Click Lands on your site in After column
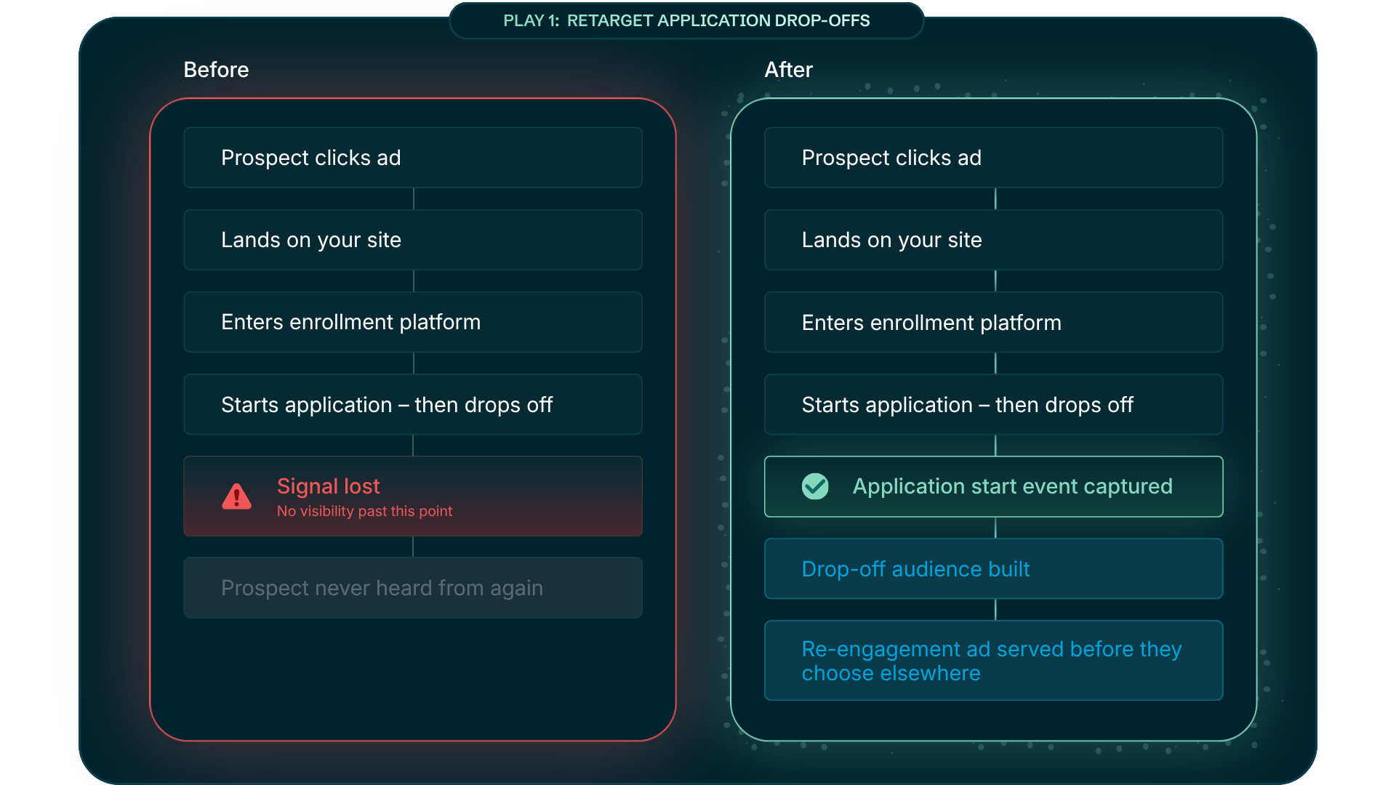 click(x=993, y=240)
